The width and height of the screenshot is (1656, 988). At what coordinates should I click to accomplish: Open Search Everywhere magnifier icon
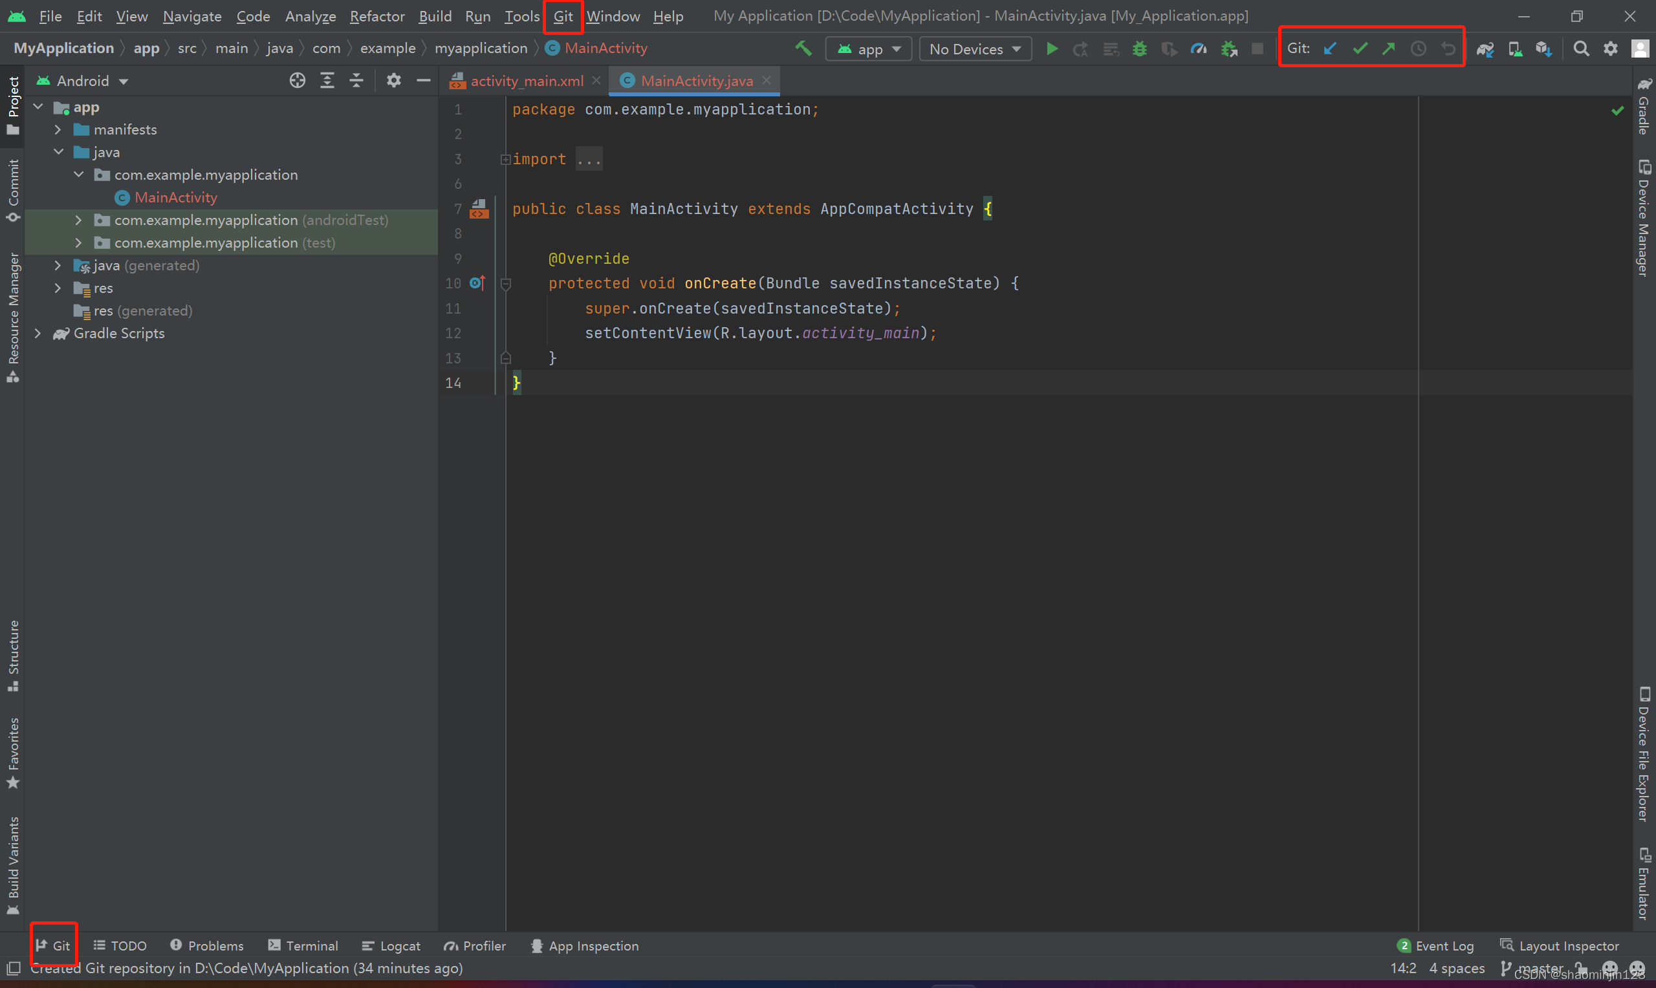click(1581, 48)
